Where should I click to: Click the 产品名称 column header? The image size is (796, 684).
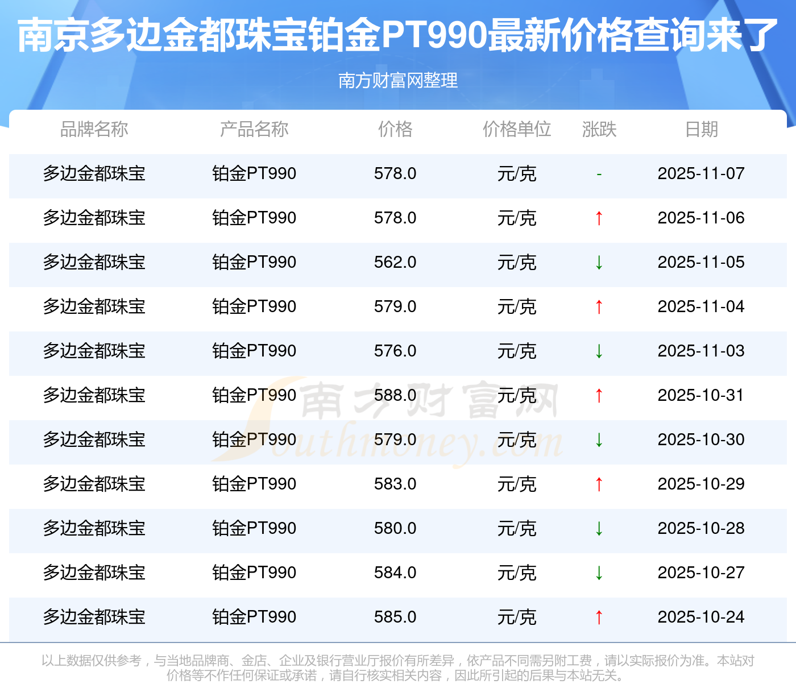[x=254, y=130]
